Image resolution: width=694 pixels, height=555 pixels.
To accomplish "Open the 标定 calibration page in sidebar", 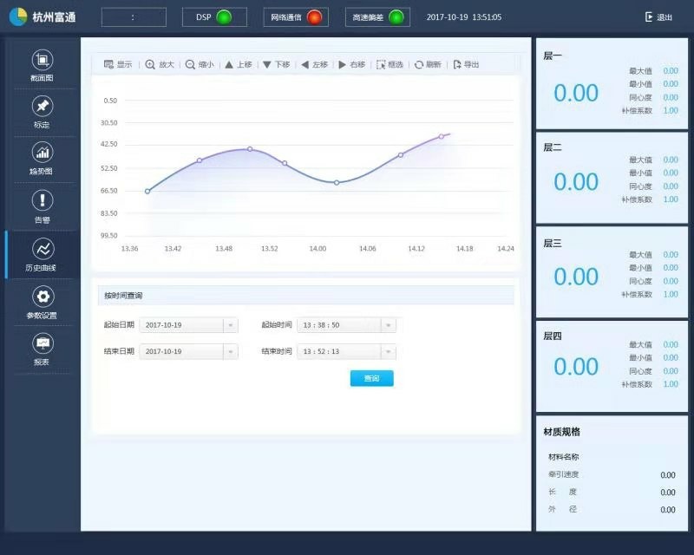I will coord(43,113).
